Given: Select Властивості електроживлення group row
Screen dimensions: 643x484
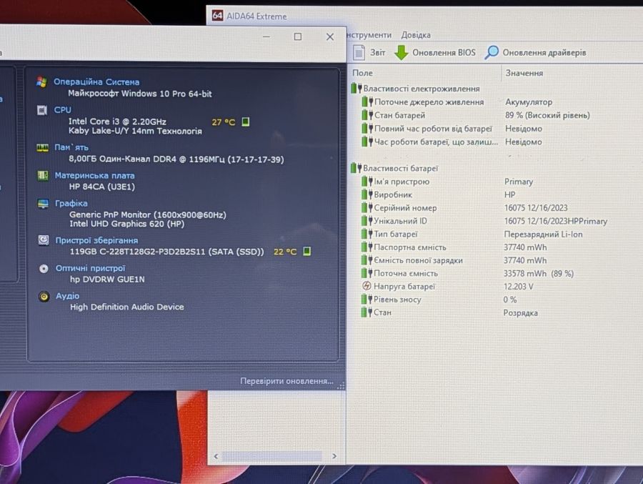Looking at the screenshot, I should tap(416, 88).
